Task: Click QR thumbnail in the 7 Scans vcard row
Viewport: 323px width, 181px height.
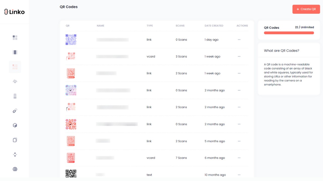Action: coord(71,158)
